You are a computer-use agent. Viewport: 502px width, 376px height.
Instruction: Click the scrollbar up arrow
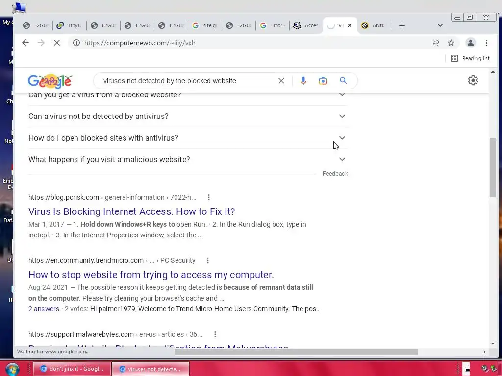click(x=493, y=72)
